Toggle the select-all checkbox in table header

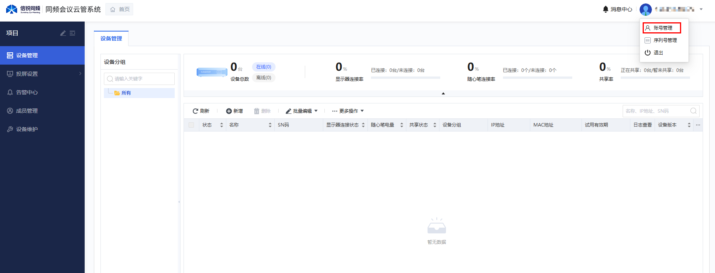(191, 125)
